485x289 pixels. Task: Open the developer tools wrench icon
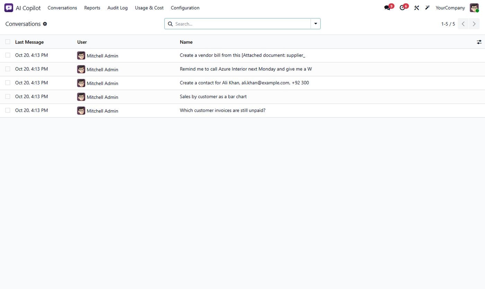point(416,8)
